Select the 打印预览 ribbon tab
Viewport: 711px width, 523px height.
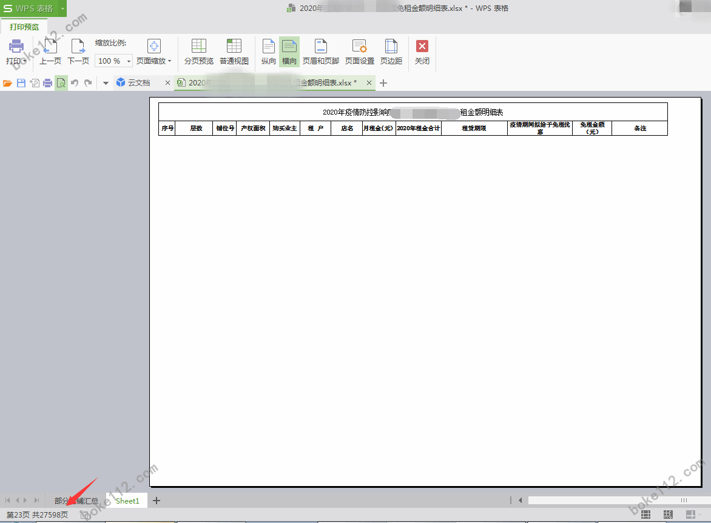point(24,27)
